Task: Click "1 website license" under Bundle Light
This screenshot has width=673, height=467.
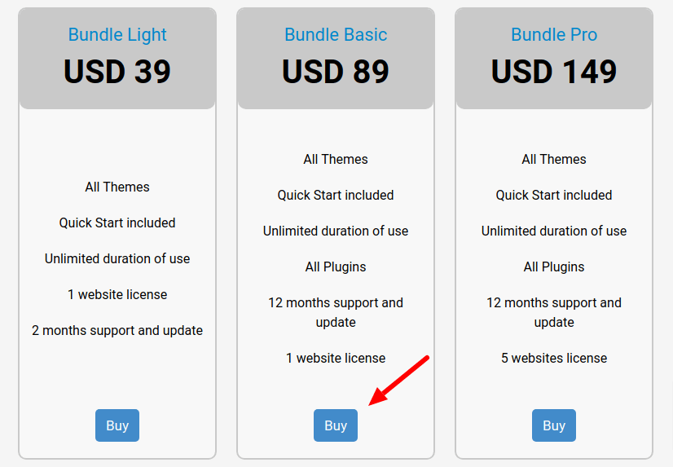Action: [x=117, y=294]
